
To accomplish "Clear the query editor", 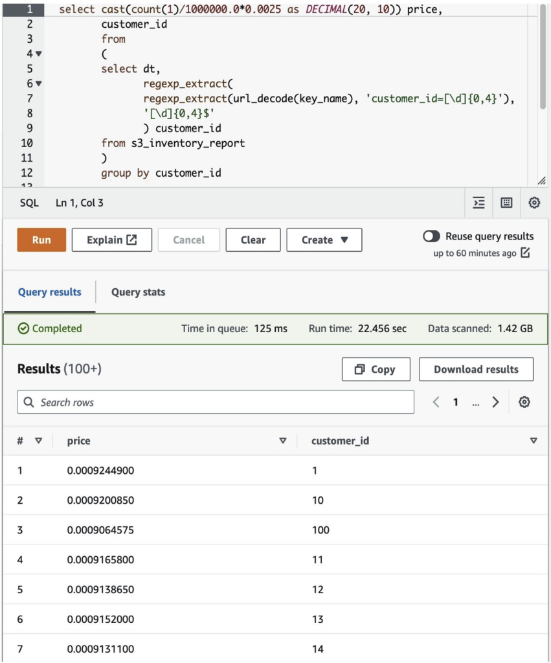I will pos(253,240).
